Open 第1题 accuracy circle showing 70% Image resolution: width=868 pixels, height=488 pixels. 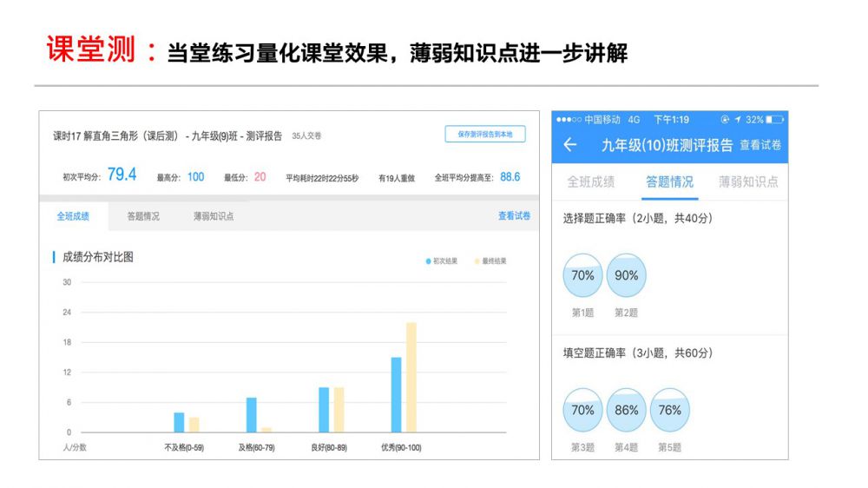click(x=583, y=275)
